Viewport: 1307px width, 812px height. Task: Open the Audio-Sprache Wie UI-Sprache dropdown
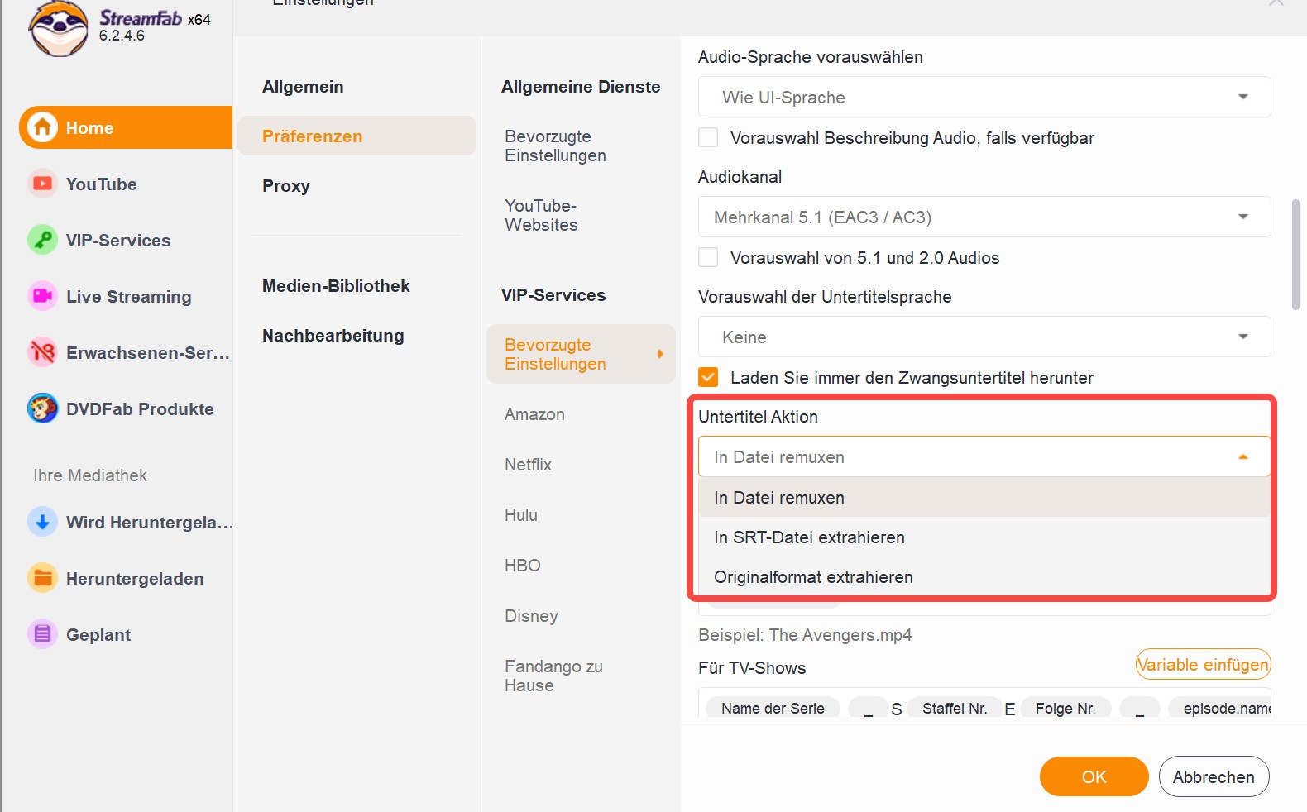click(984, 97)
